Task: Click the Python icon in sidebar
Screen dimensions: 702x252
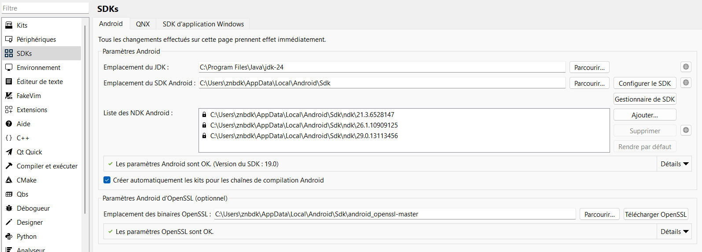Action: 9,236
